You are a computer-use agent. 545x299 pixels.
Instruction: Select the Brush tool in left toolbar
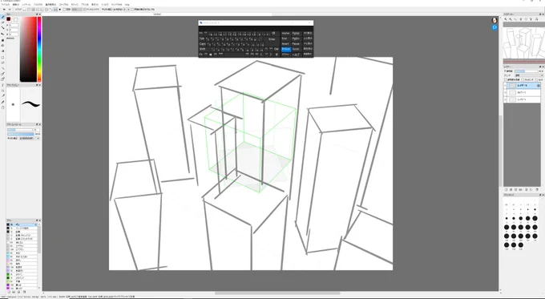(x=2, y=17)
